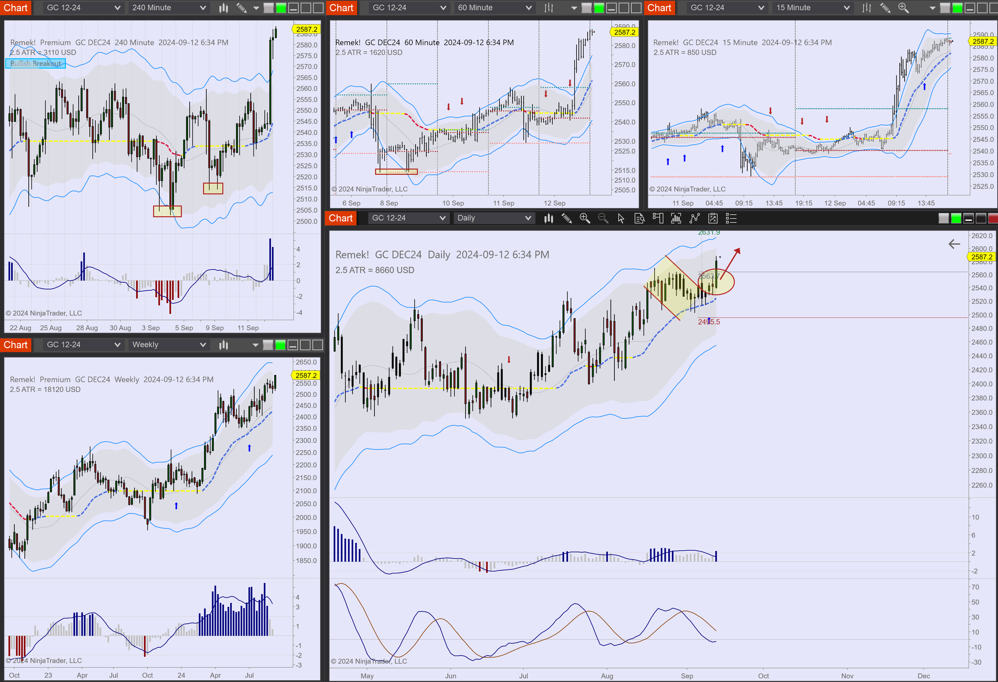This screenshot has height=682, width=998.
Task: Open bar style selector in Daily chart toolbar
Action: click(x=549, y=218)
